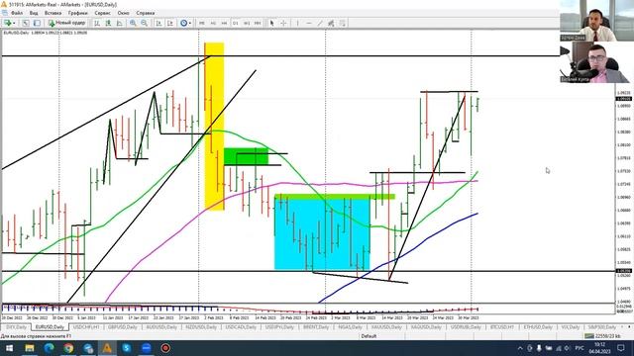Switch to the NGAS,Daily chart tab
The height and width of the screenshot is (356, 634).
(x=350, y=327)
